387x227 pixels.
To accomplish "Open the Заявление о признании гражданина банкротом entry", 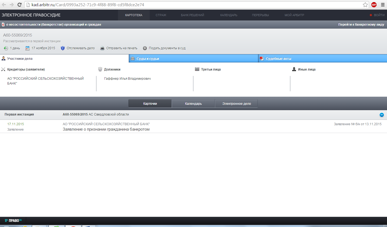I will pos(106,129).
